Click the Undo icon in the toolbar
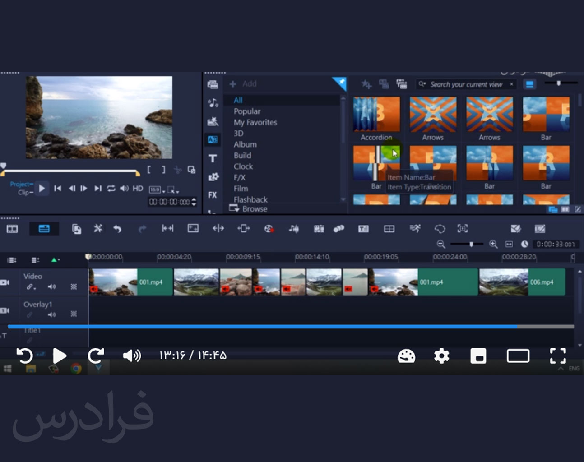 pos(118,229)
